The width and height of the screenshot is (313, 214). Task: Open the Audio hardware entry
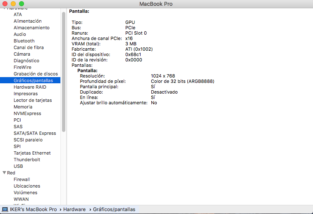click(20, 34)
